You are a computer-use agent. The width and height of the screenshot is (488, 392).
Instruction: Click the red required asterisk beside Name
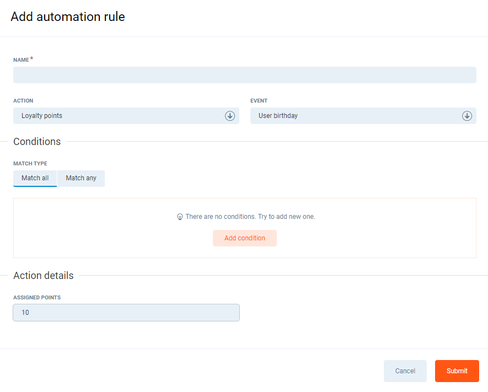pos(31,59)
